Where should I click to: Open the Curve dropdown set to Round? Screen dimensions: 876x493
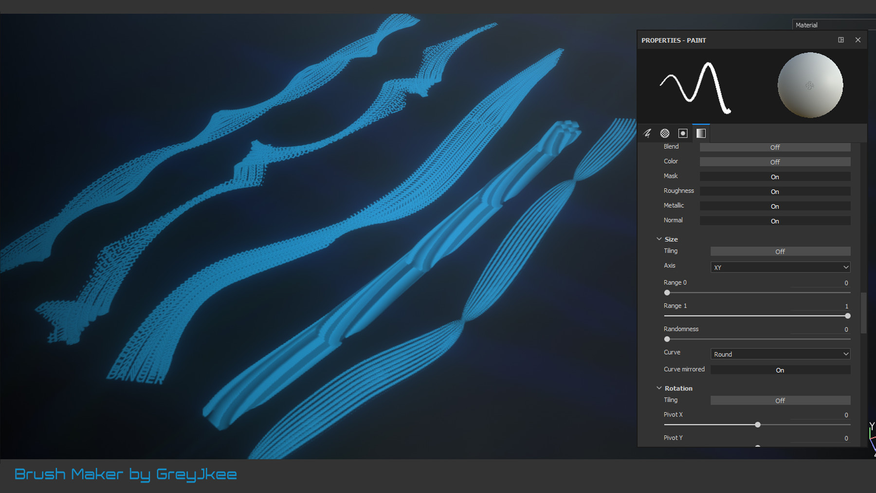(780, 354)
